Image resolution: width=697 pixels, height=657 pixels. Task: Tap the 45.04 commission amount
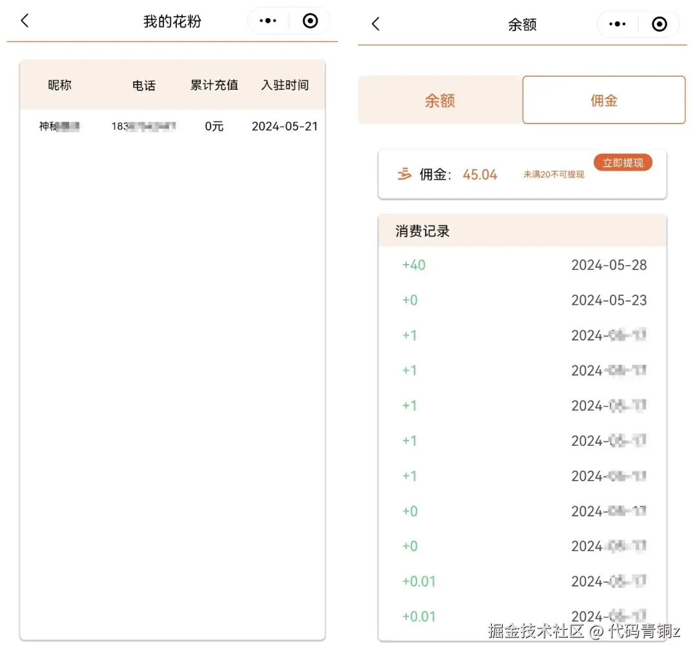[480, 174]
